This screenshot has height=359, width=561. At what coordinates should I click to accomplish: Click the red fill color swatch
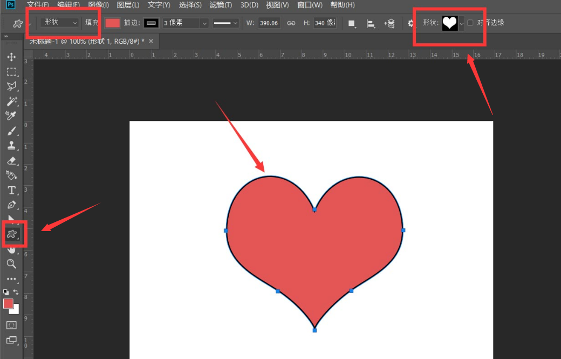pyautogui.click(x=112, y=23)
